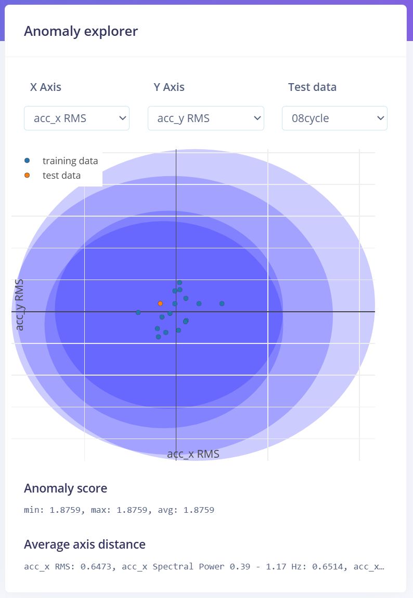Click the leftmost training data point
The width and height of the screenshot is (413, 598).
pyautogui.click(x=138, y=312)
